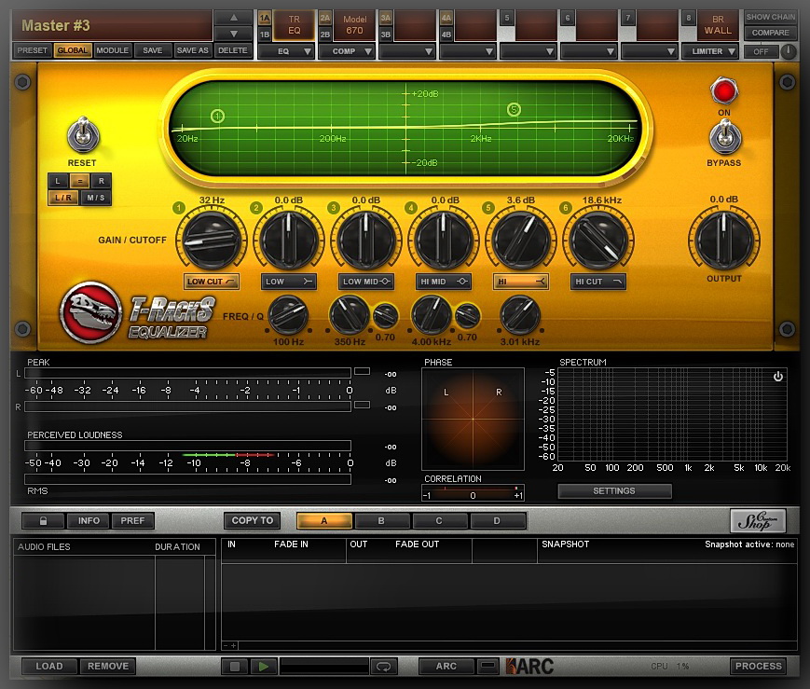Open slot 5 empty module dropdown
The height and width of the screenshot is (689, 810).
[528, 51]
